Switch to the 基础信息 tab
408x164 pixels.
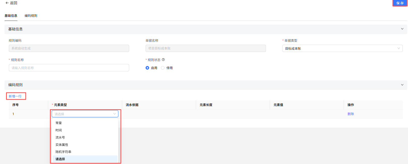[11, 16]
